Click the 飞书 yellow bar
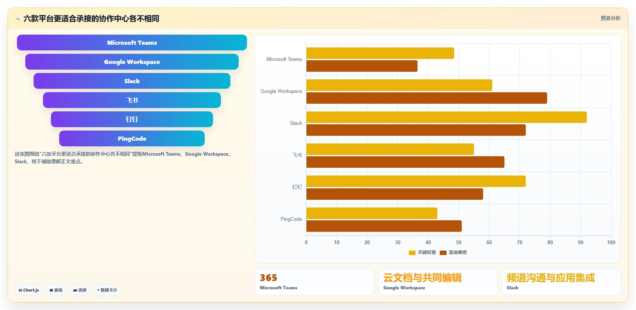The image size is (636, 310). 390,149
